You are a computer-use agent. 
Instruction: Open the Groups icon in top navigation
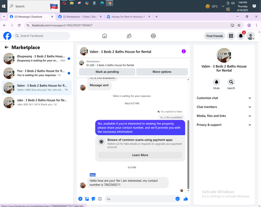(153, 36)
